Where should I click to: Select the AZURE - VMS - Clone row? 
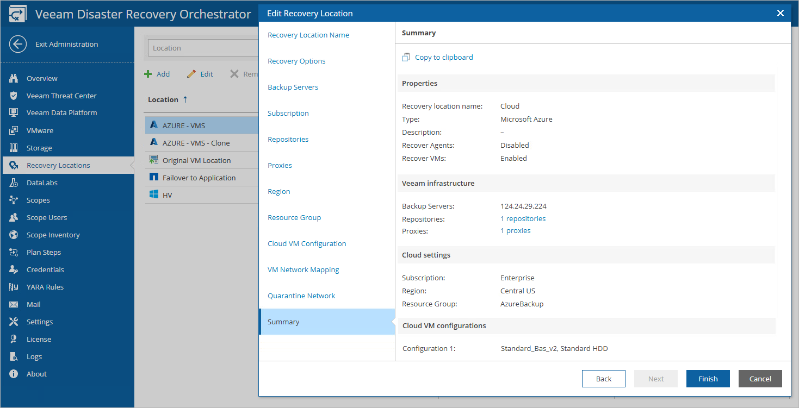point(196,143)
